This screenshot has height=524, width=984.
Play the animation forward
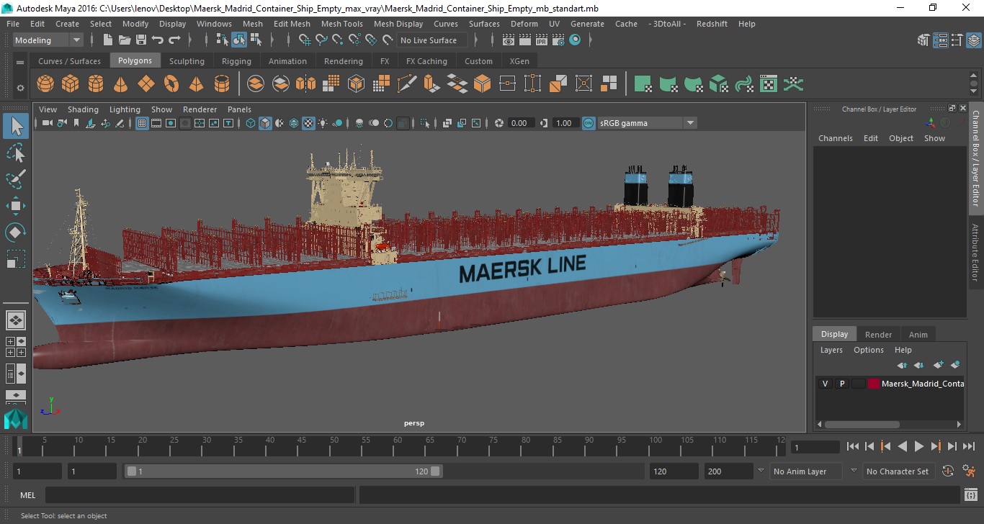pos(919,446)
